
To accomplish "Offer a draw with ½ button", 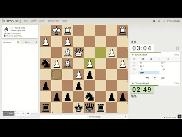I will 155,78.
